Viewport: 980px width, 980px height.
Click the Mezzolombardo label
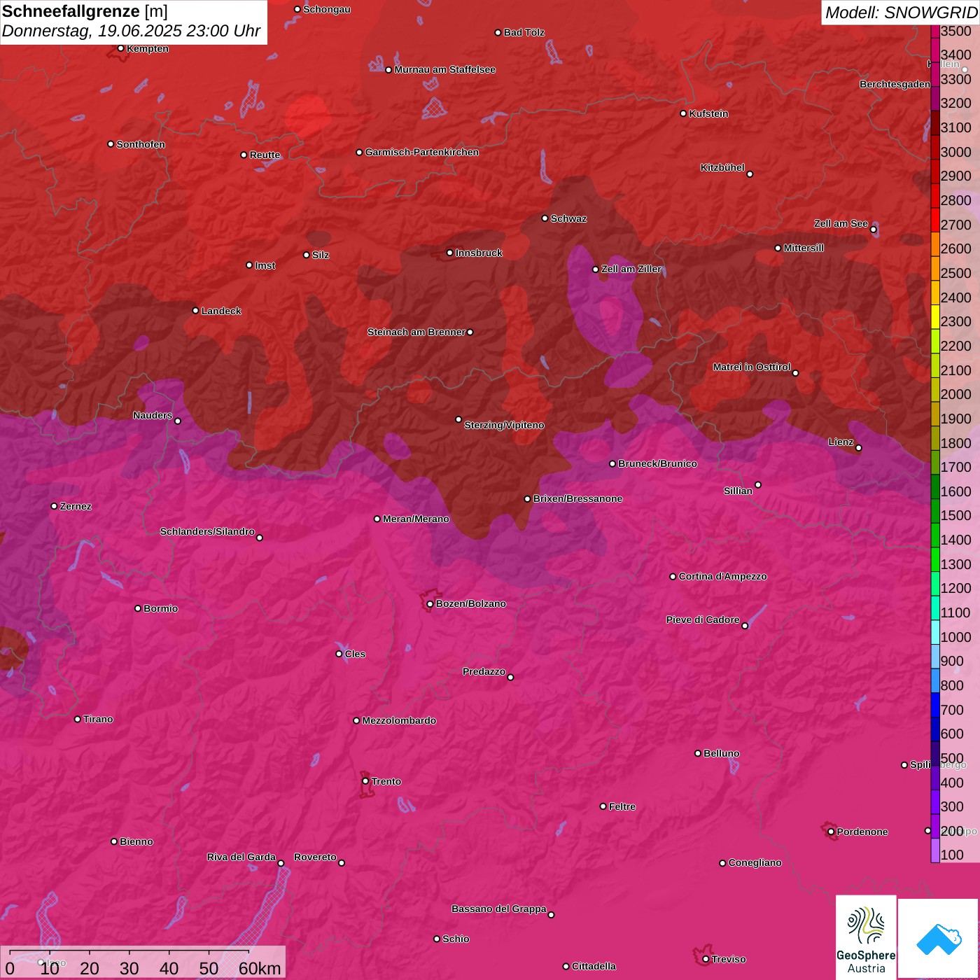tap(399, 720)
